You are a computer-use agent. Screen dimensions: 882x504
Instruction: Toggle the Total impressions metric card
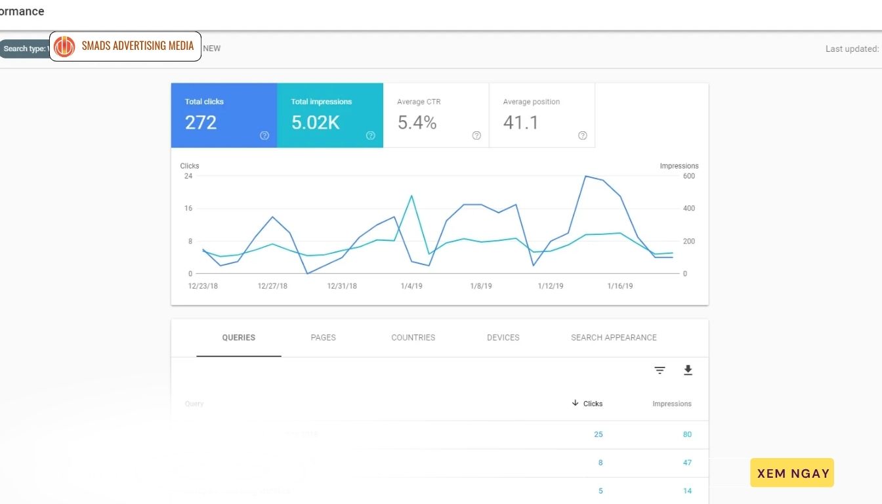[x=330, y=115]
